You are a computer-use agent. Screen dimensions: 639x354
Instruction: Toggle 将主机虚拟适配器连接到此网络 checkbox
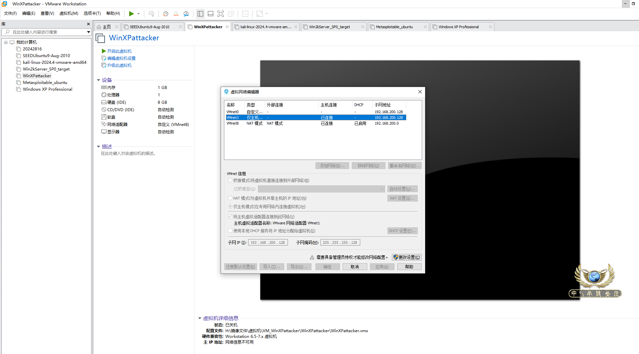230,217
